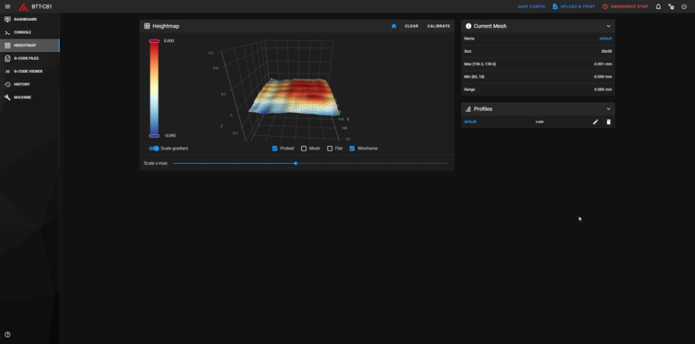Open Machine page in sidebar
Viewport: 695px width, 344px height.
[x=29, y=97]
